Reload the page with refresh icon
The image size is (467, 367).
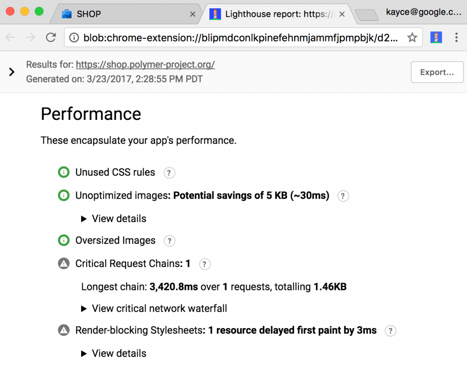pos(51,37)
